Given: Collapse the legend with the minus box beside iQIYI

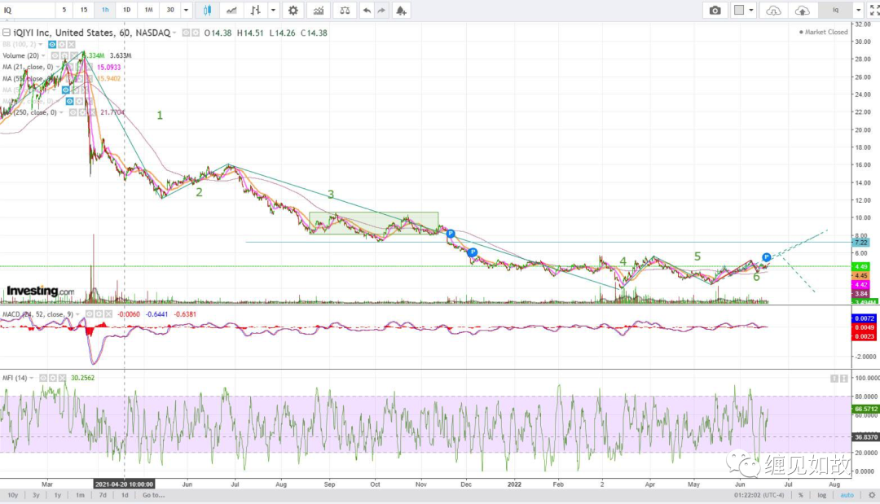Looking at the screenshot, I should (x=7, y=33).
